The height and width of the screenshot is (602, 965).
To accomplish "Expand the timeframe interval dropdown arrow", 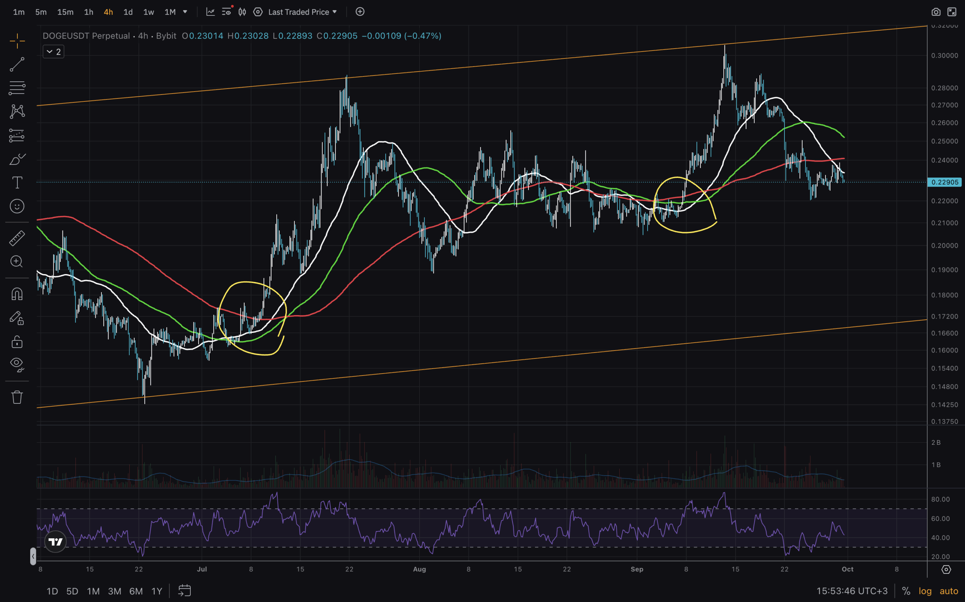I will point(185,12).
